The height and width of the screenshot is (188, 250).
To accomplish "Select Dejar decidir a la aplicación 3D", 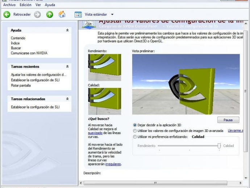I will [135, 125].
